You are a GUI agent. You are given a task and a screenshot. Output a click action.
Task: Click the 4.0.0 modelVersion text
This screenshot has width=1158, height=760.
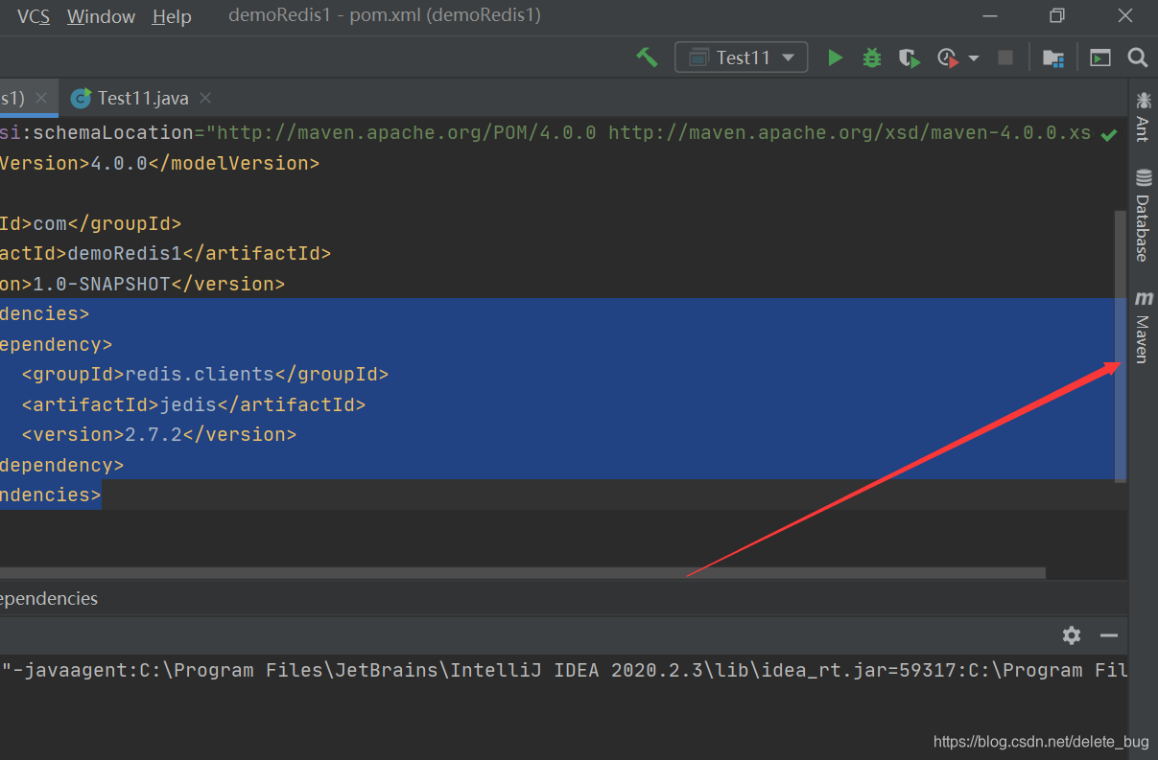[119, 164]
